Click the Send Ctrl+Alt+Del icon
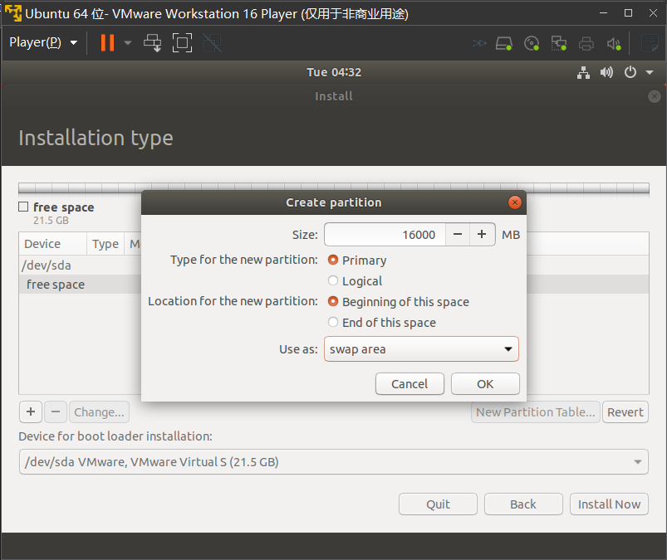Viewport: 667px width, 560px height. coord(153,42)
